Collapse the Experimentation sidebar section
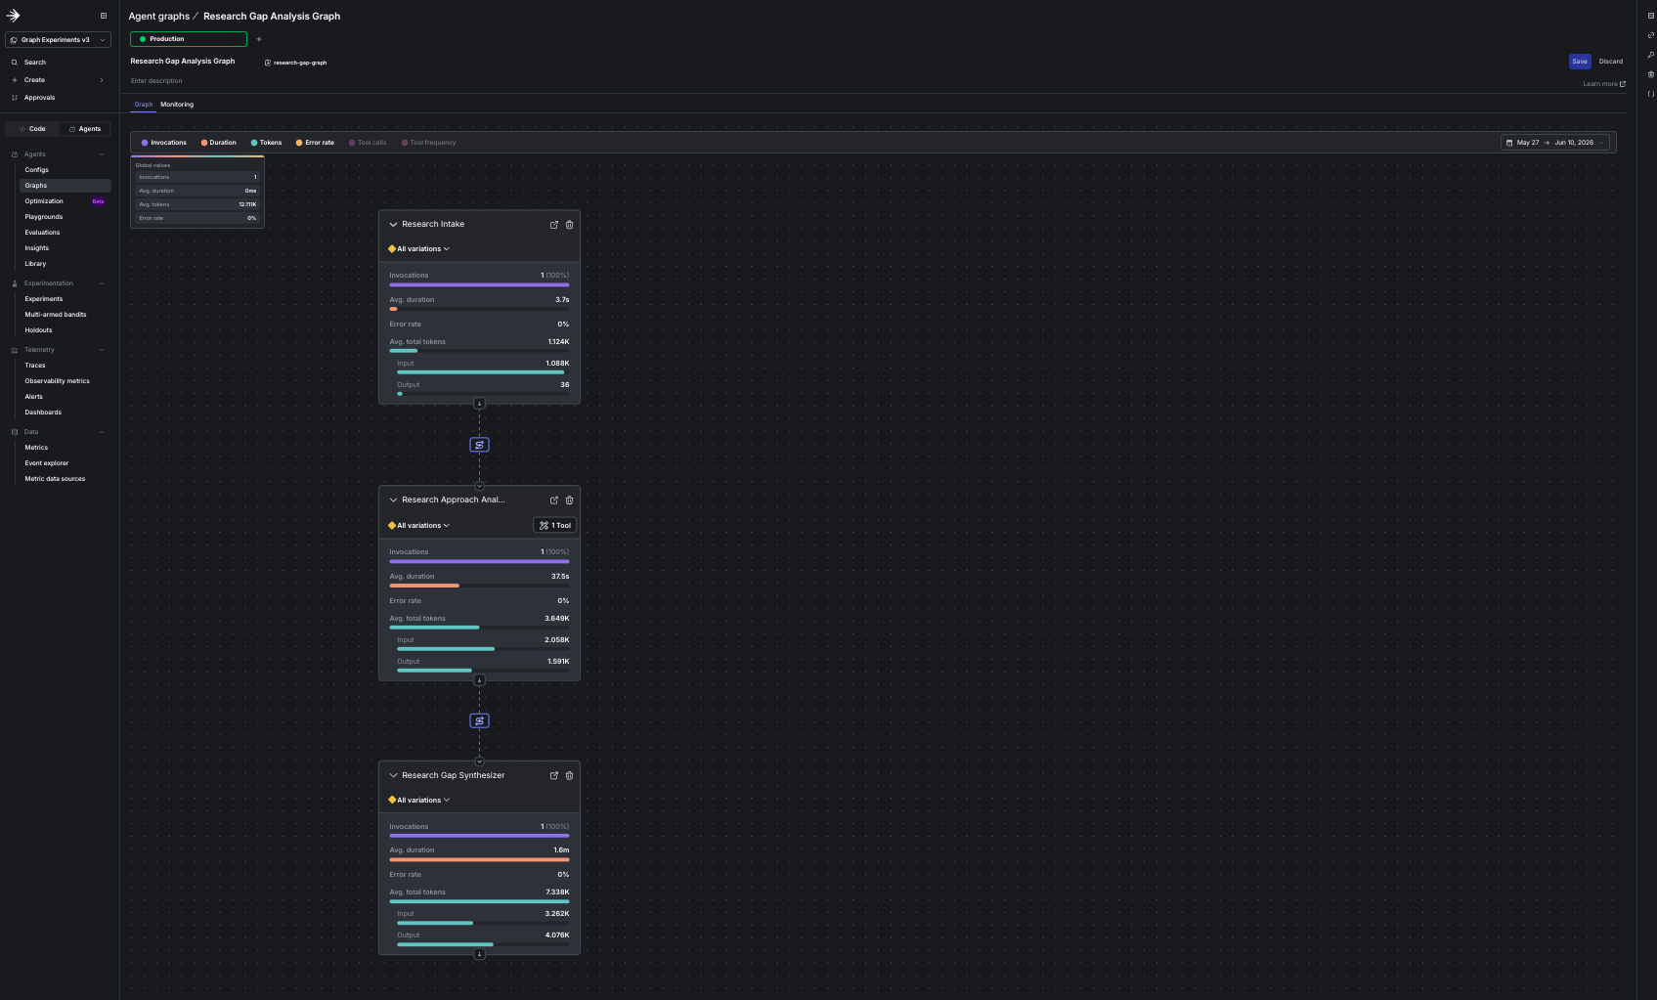 coord(102,283)
